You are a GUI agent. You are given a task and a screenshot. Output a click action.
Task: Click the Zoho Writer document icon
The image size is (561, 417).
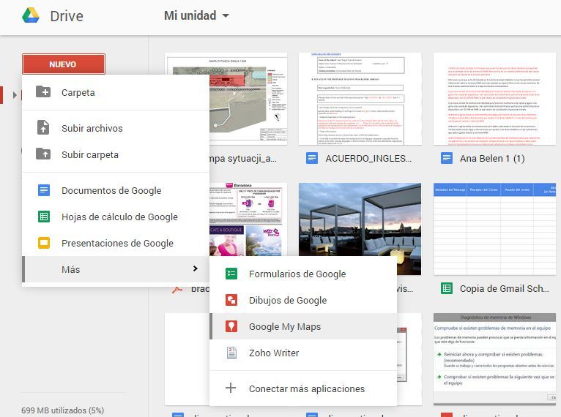coord(231,353)
